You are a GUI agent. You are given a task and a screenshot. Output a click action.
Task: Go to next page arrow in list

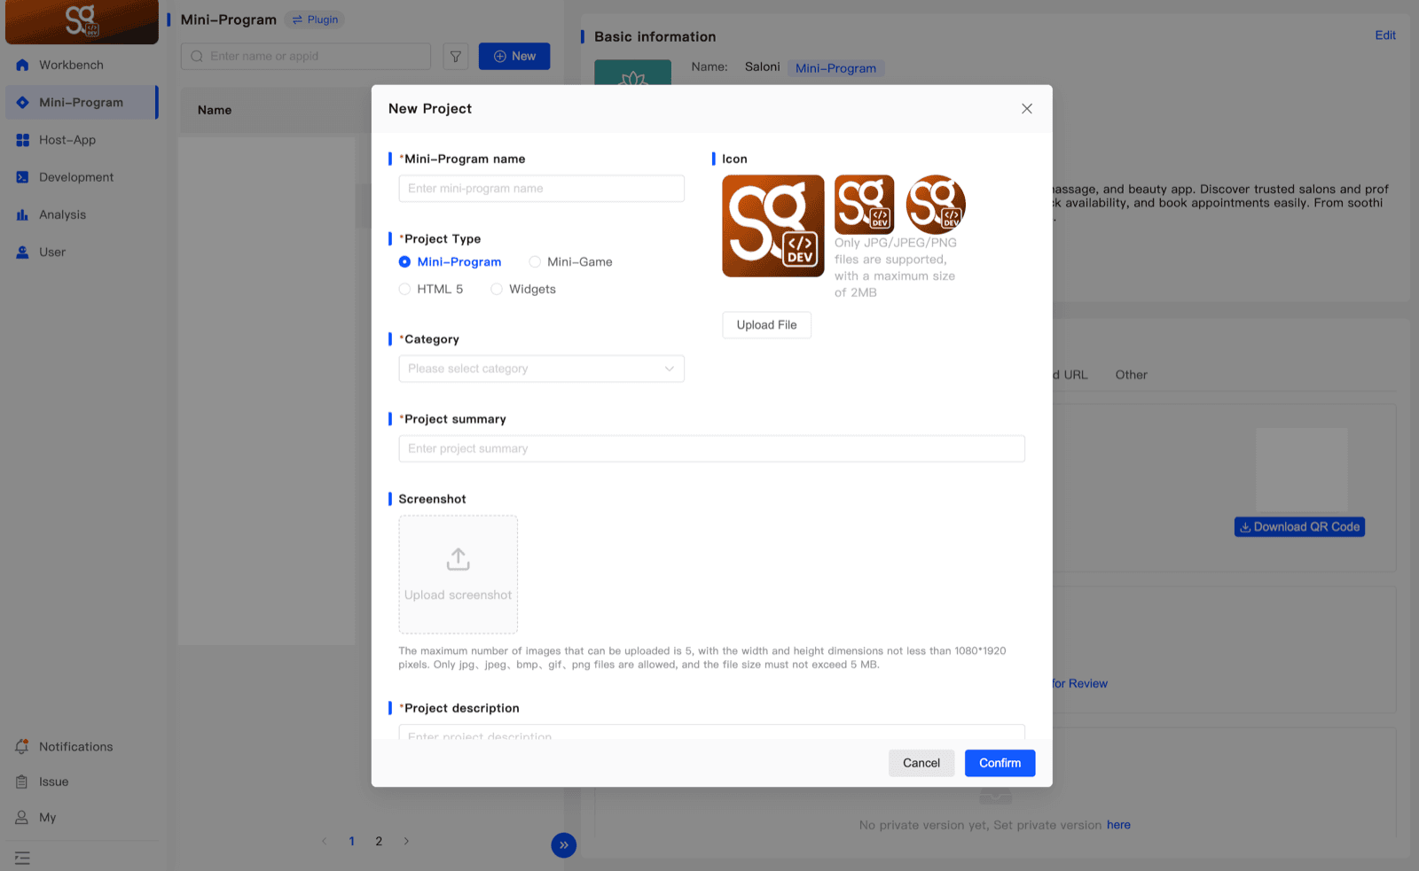[x=406, y=842]
